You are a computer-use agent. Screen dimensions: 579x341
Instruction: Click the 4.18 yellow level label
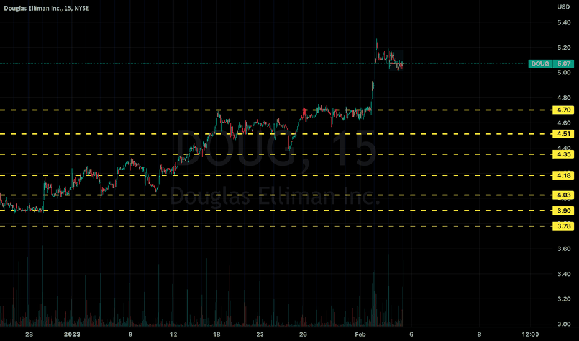(x=563, y=175)
